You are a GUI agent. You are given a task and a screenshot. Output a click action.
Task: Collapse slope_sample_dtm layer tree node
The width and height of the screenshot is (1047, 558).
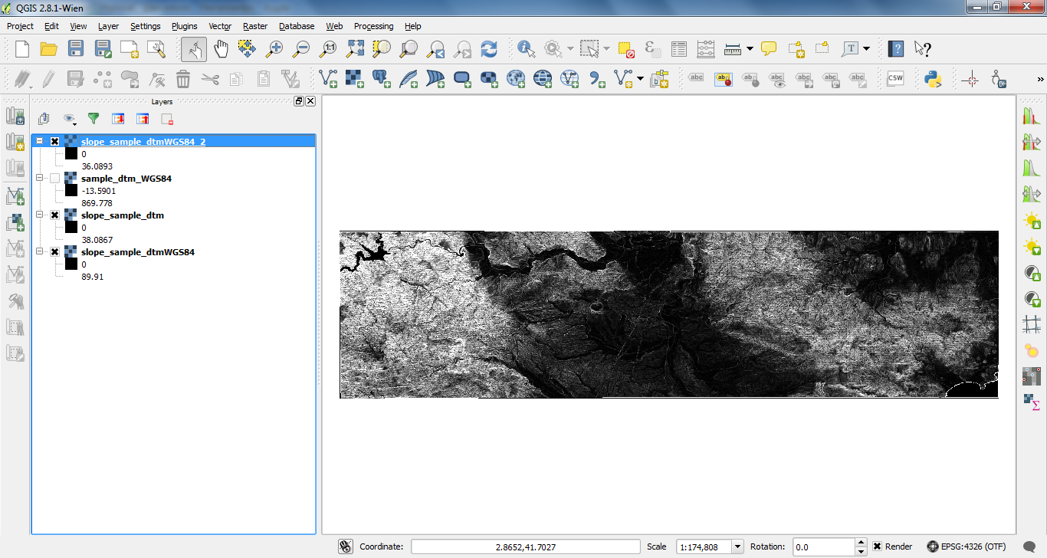pos(40,215)
